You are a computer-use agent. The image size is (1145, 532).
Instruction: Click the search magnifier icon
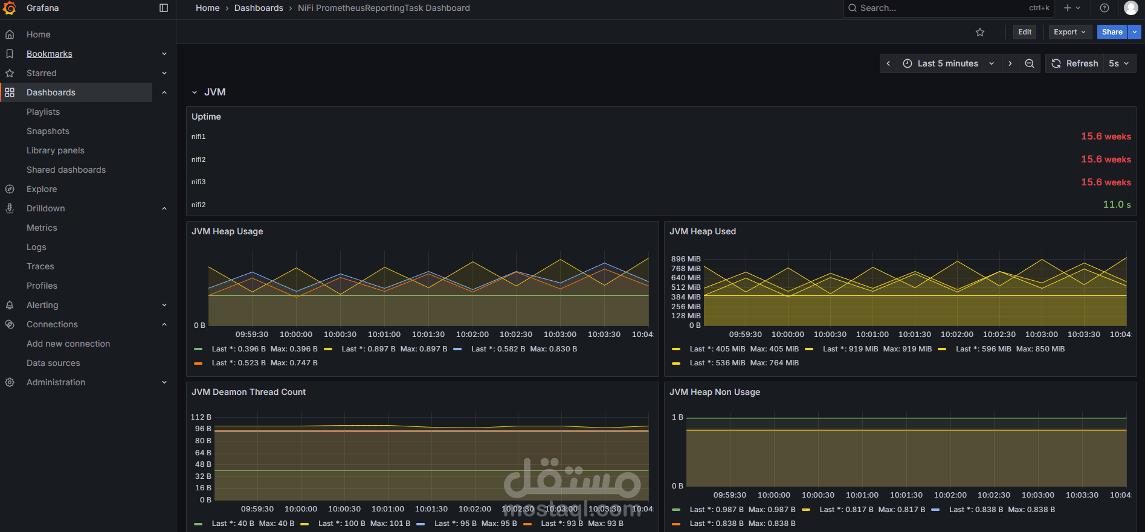coord(853,8)
